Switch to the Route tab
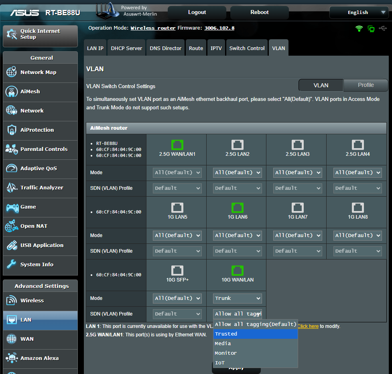Viewport: 392px width, 374px height. pyautogui.click(x=196, y=48)
